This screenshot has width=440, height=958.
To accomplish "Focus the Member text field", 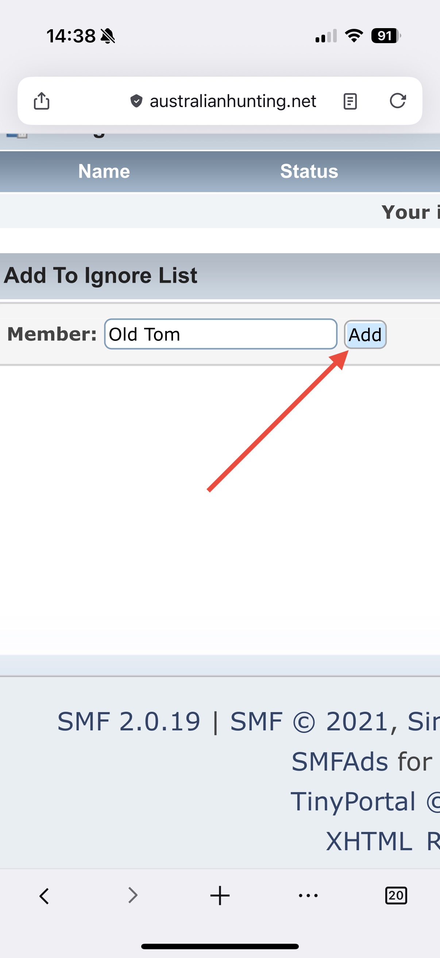I will pyautogui.click(x=221, y=334).
